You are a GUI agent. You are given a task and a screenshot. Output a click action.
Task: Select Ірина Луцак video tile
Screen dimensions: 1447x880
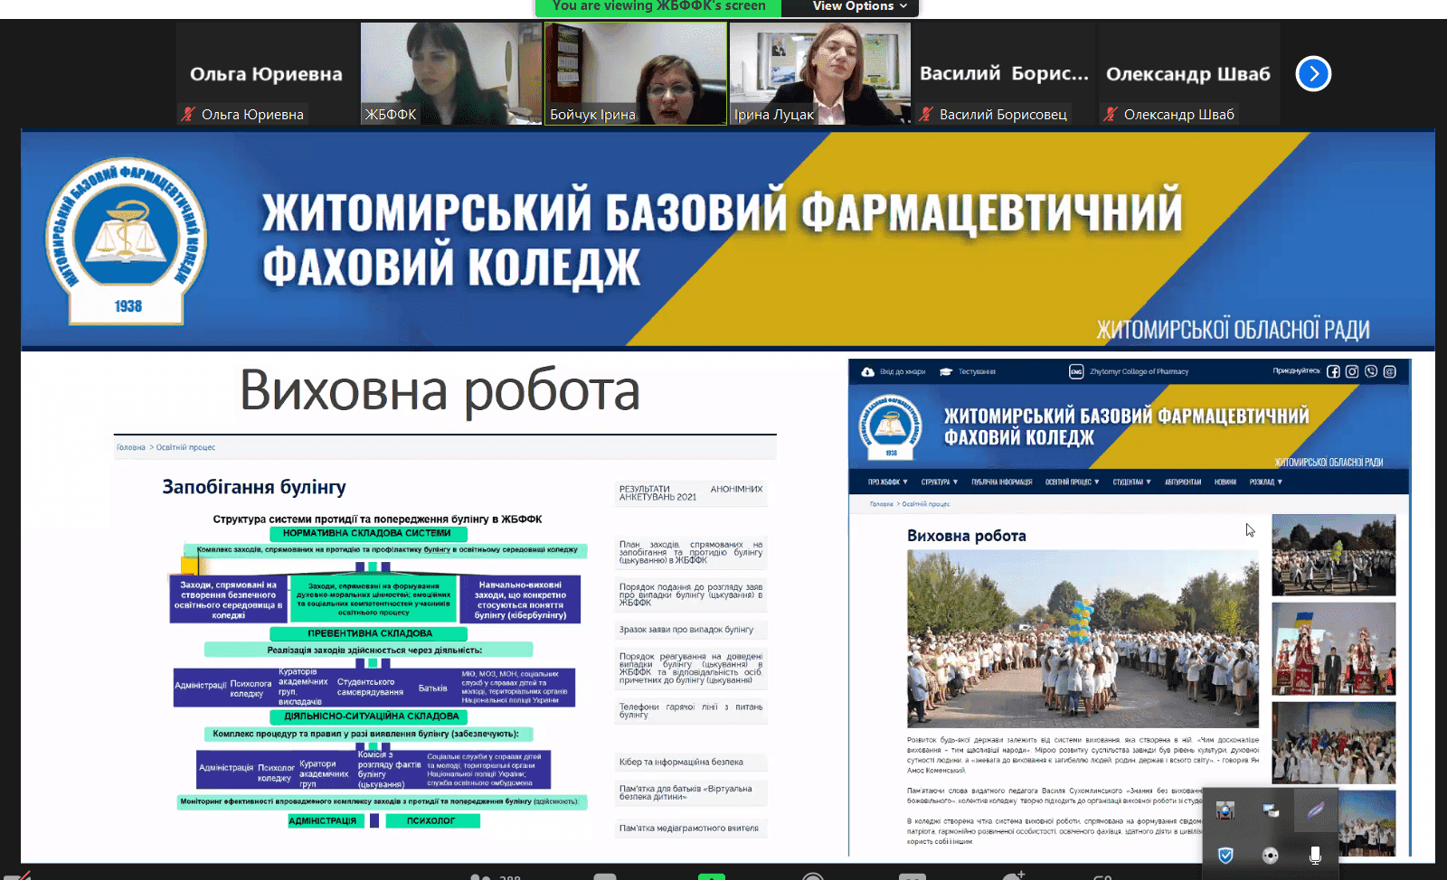click(x=820, y=74)
